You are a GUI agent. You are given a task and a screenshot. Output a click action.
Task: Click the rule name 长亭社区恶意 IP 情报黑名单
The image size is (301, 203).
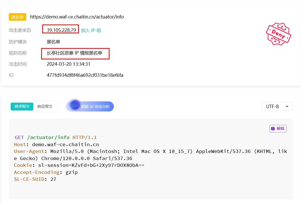(x=74, y=53)
